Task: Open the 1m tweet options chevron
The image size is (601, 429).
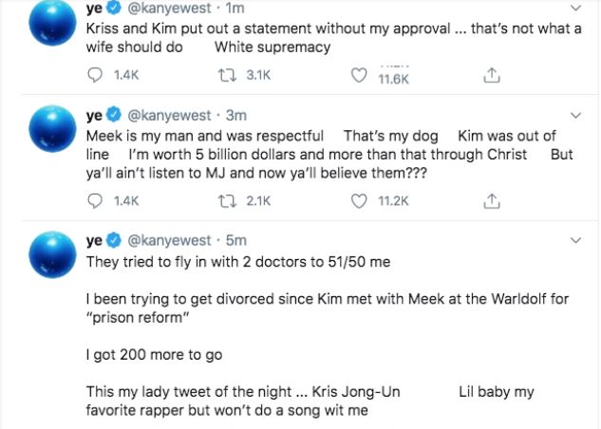Action: click(x=575, y=8)
